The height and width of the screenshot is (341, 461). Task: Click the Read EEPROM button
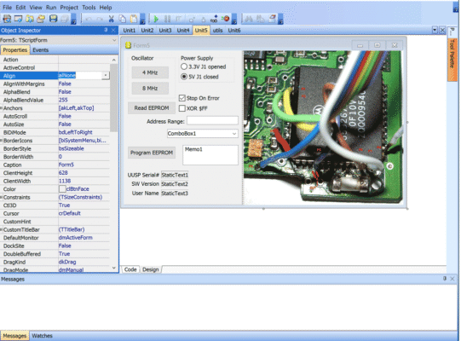coord(152,108)
